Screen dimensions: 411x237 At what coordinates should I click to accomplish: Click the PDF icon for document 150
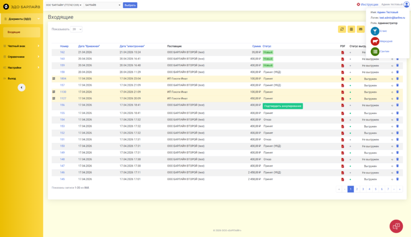[342, 147]
